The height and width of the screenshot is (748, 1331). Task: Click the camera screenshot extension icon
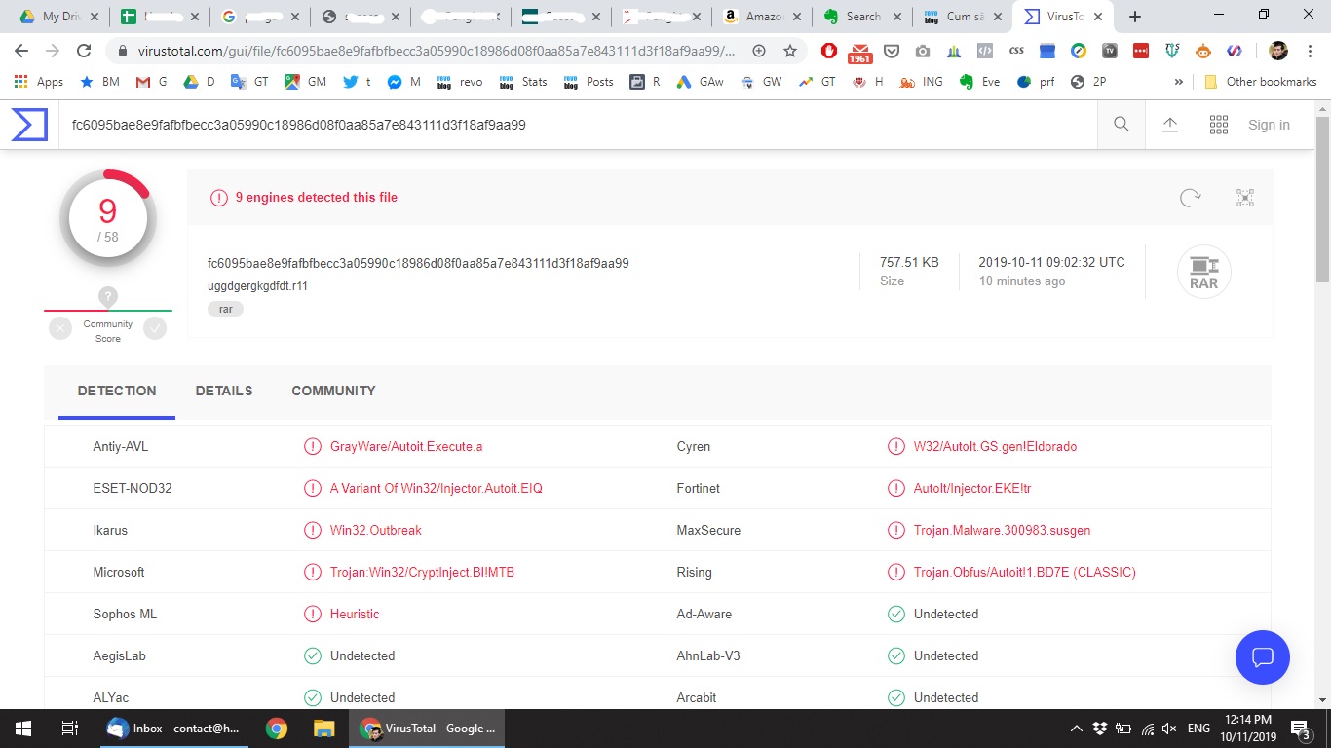923,51
